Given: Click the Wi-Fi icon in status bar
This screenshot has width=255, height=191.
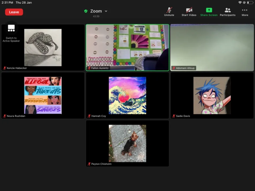Looking at the screenshot, I should click(x=240, y=2).
